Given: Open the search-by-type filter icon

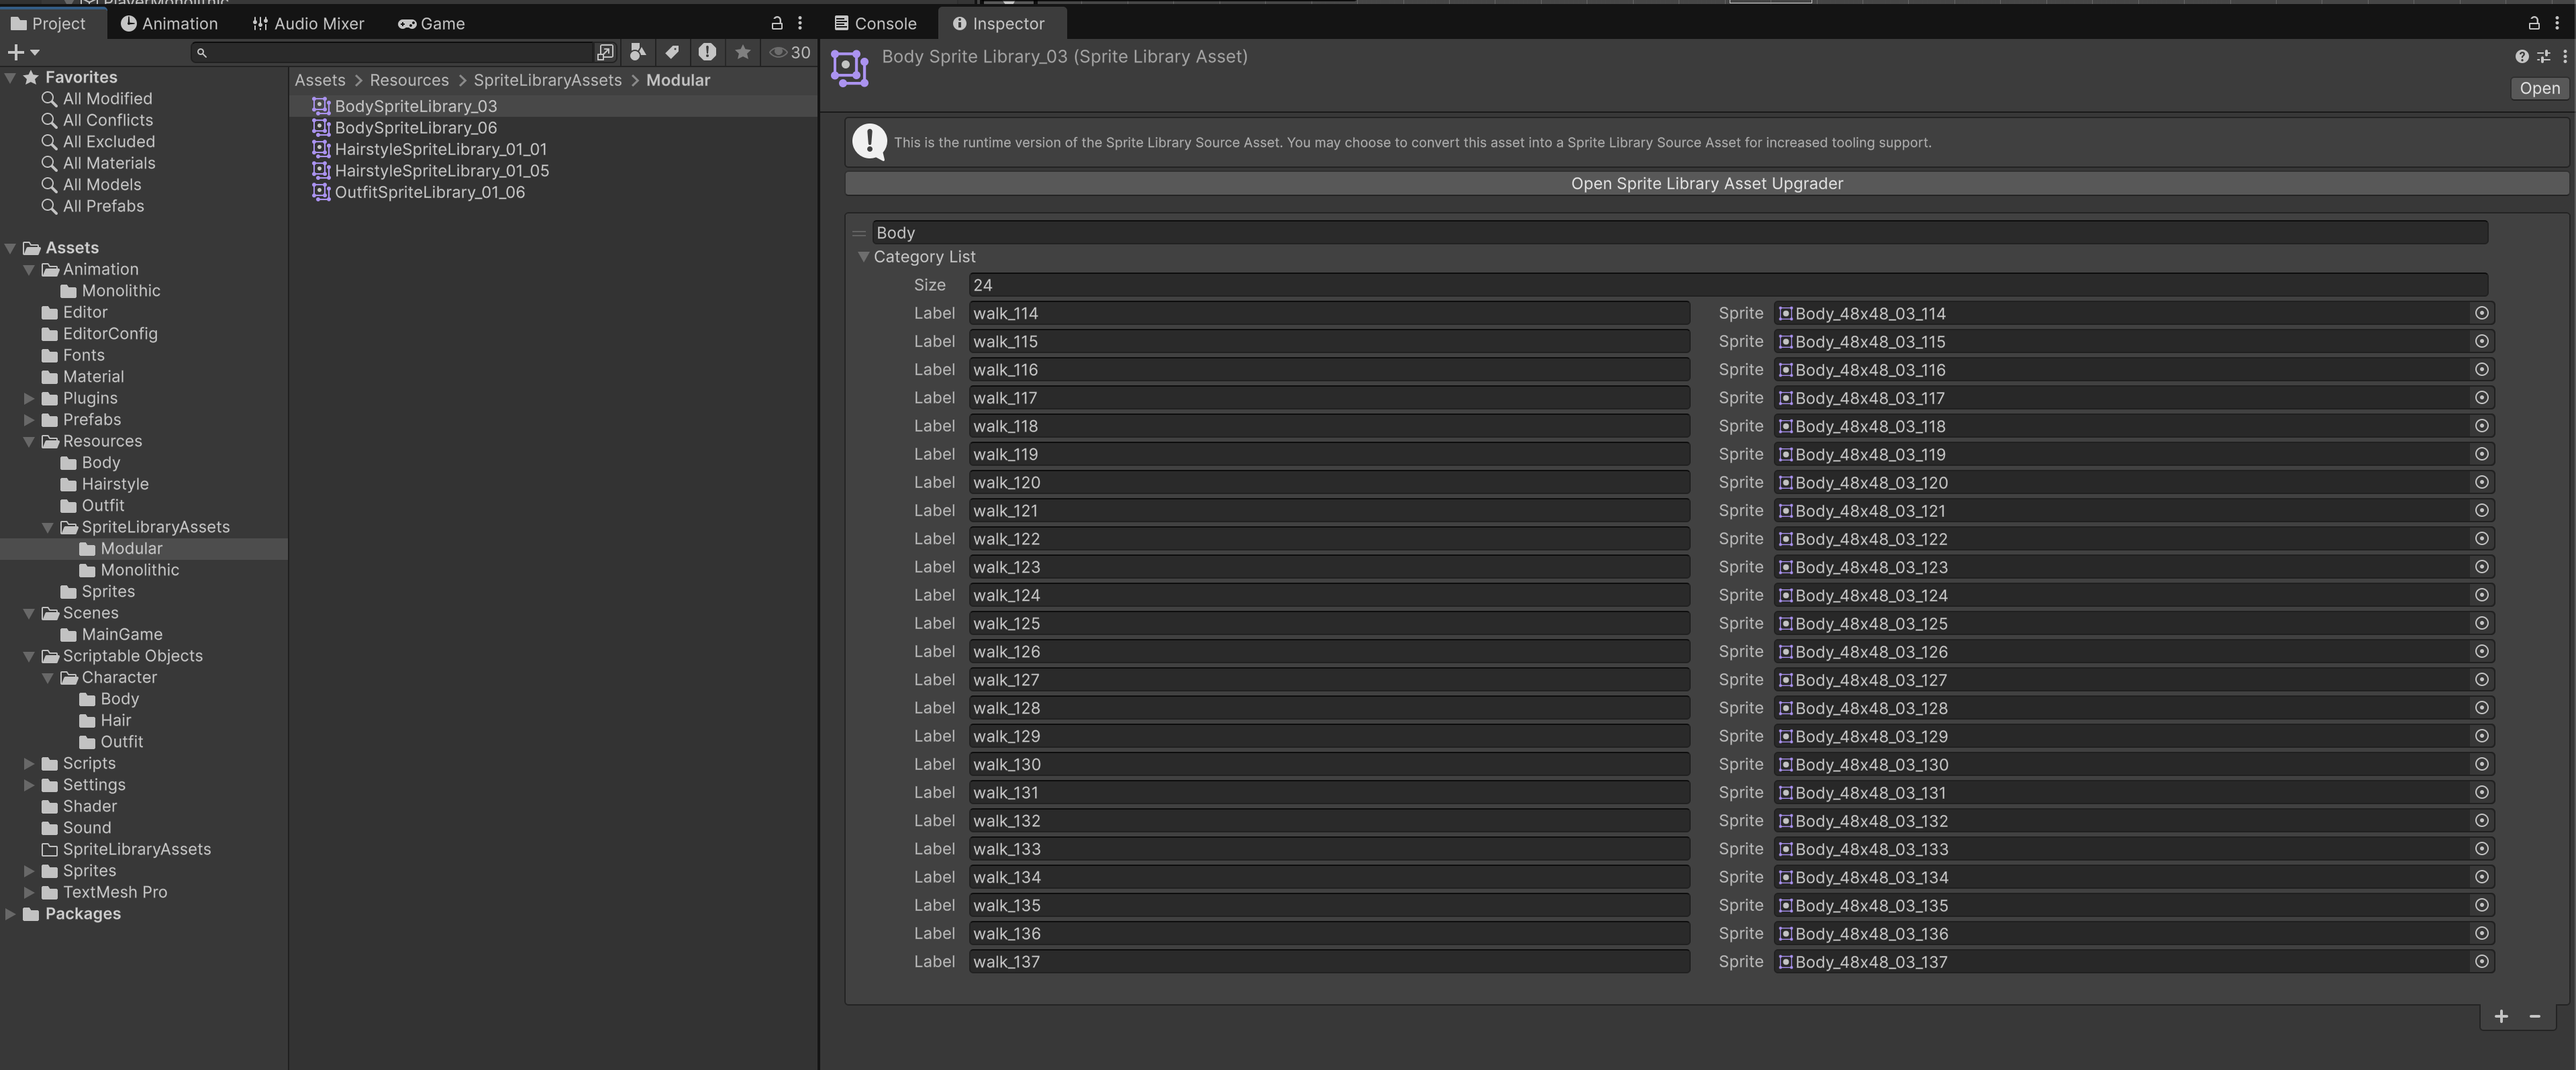Looking at the screenshot, I should pyautogui.click(x=638, y=52).
